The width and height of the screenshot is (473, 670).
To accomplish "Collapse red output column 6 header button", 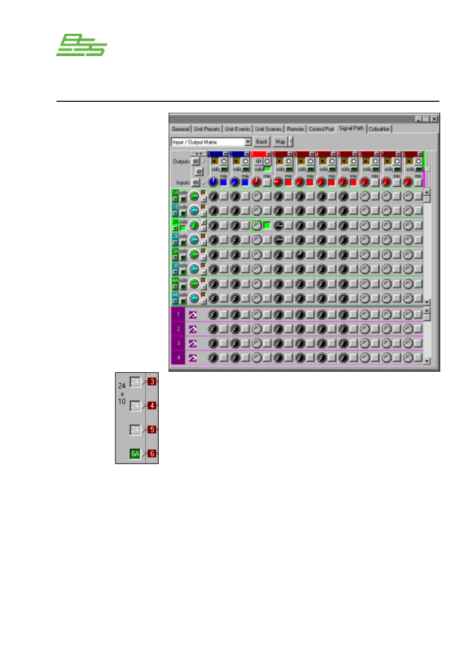I will [377, 154].
